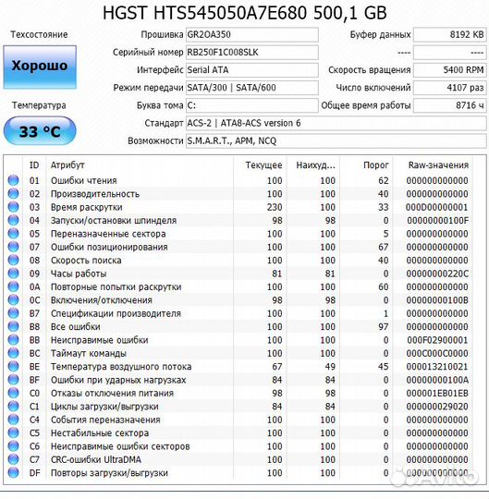This screenshot has width=489, height=499.
Task: Click the Стандарт field ACS-2 | ATA8-ACS
Action: [336, 123]
